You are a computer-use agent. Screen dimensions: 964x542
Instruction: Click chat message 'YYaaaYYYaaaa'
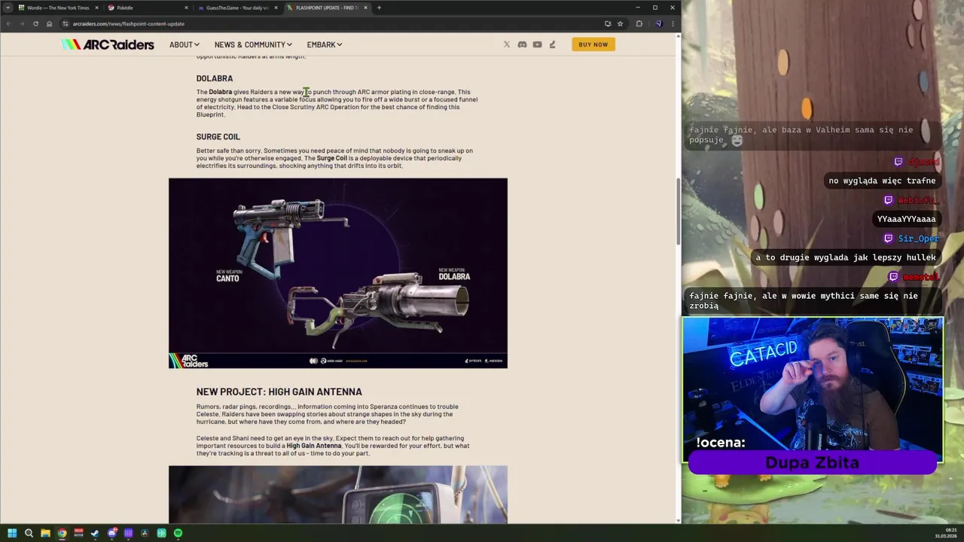coord(907,219)
